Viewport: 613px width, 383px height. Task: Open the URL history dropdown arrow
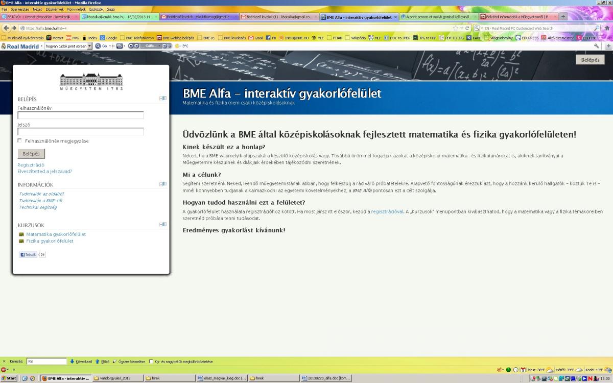tap(461, 28)
